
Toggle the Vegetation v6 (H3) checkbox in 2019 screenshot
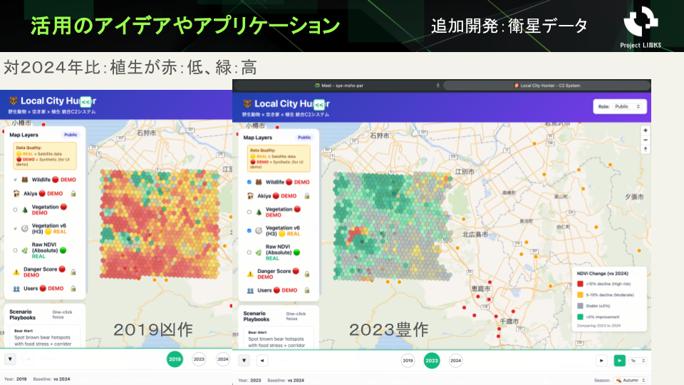pyautogui.click(x=15, y=228)
